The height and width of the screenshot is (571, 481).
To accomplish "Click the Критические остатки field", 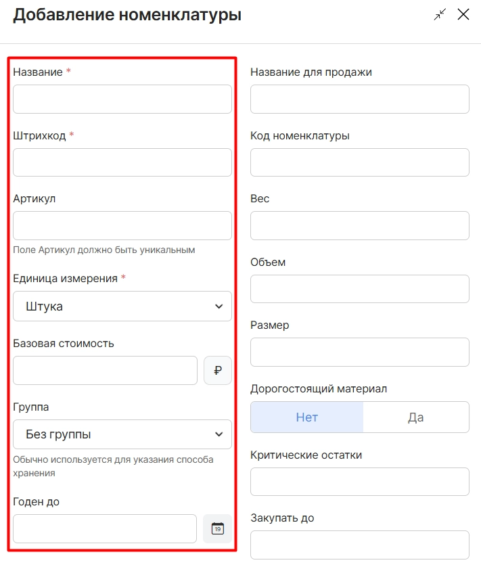I will click(x=360, y=482).
